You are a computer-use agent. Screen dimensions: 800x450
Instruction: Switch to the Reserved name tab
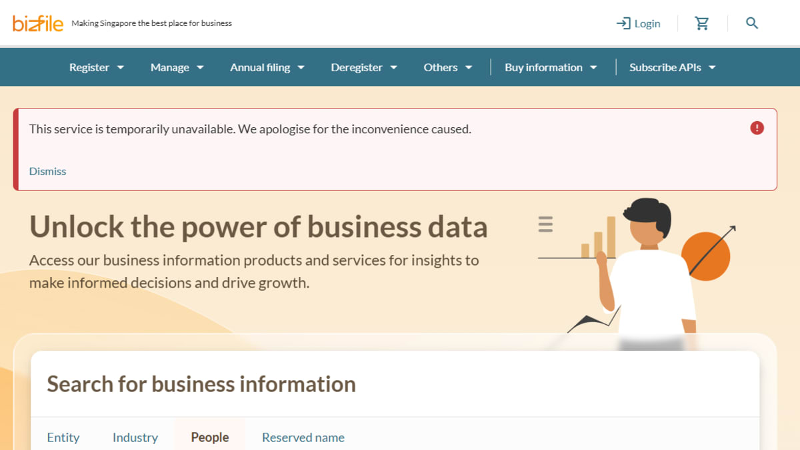tap(303, 437)
